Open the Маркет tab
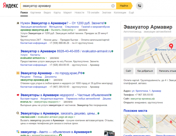 [68, 13]
